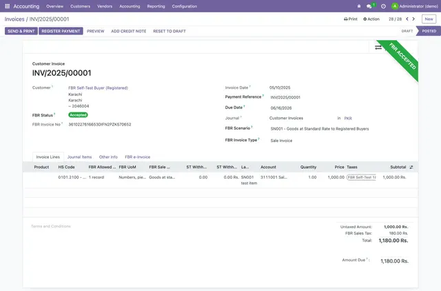
Task: Click Customer Invoices journal value
Action: click(x=286, y=118)
